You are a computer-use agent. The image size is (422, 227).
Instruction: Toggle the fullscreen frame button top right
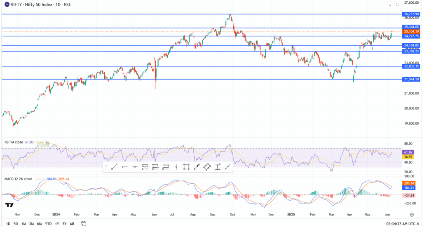(x=398, y=5)
